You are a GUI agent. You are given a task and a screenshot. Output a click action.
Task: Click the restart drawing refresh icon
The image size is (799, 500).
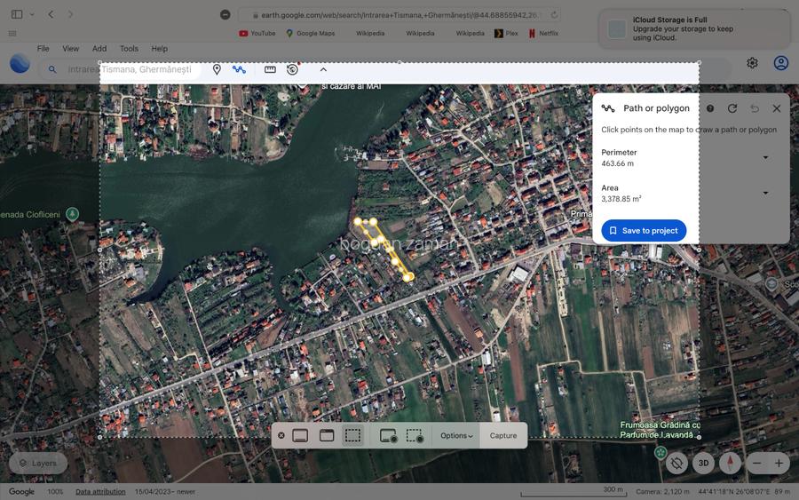pyautogui.click(x=732, y=108)
